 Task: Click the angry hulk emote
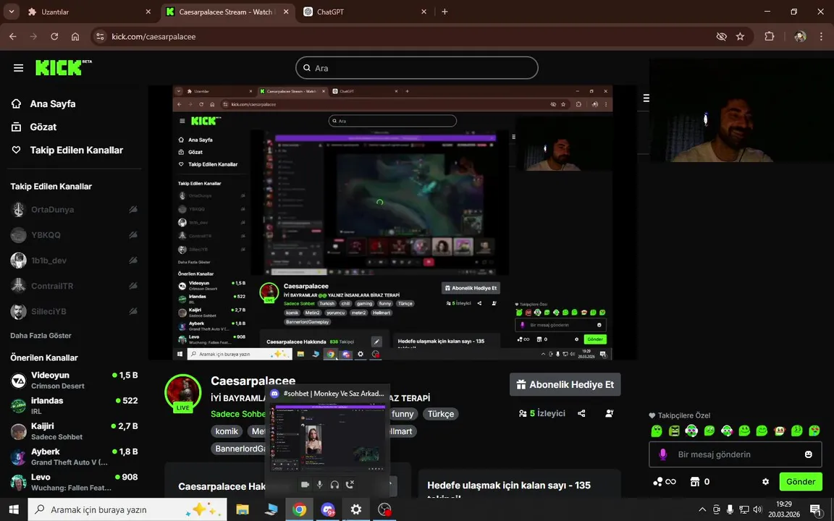[675, 431]
